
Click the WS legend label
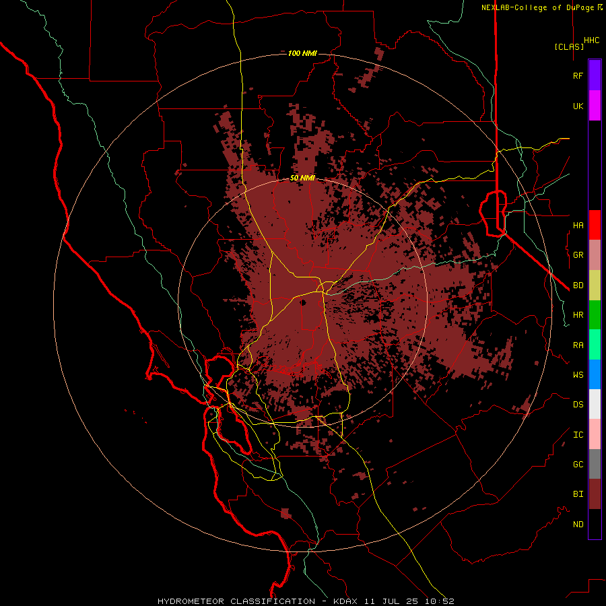point(578,374)
